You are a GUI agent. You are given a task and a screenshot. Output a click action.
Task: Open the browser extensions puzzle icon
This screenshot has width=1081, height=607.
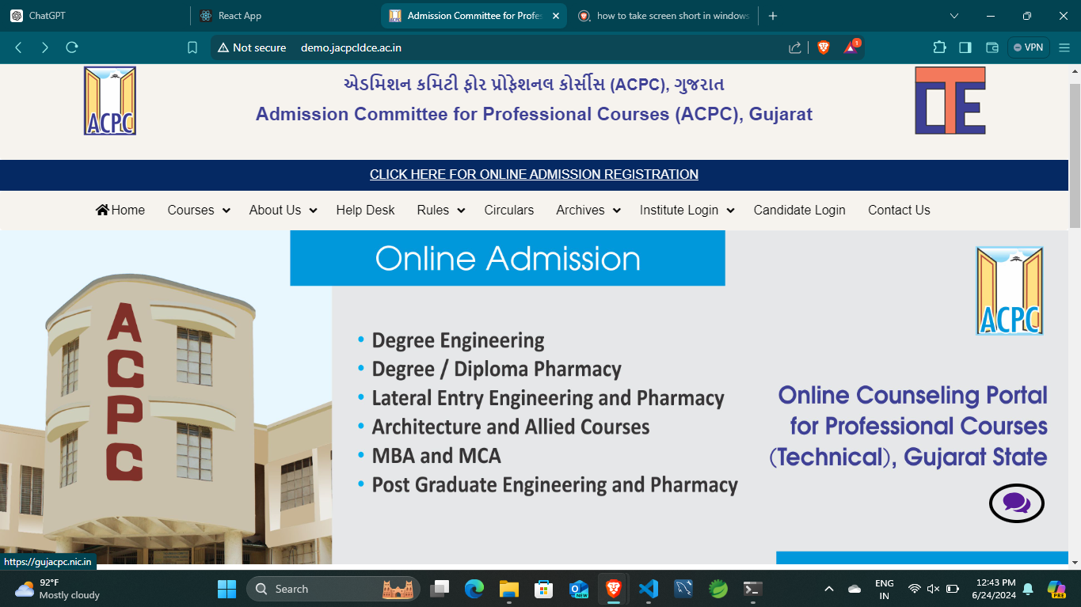pyautogui.click(x=939, y=47)
